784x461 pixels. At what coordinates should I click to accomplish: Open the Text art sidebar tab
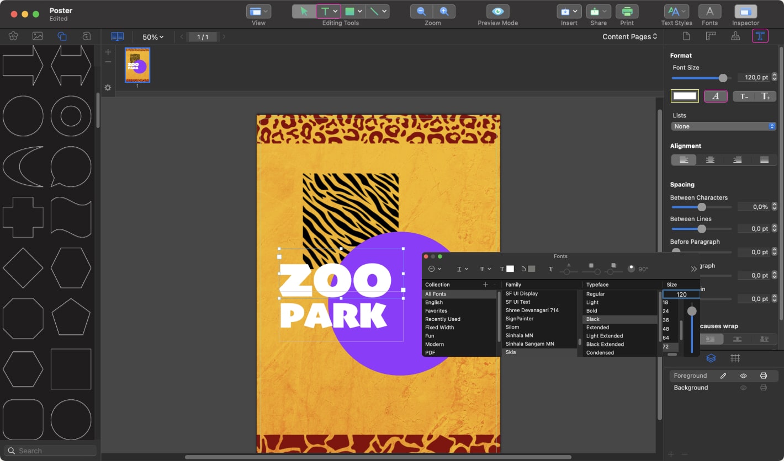click(x=86, y=36)
